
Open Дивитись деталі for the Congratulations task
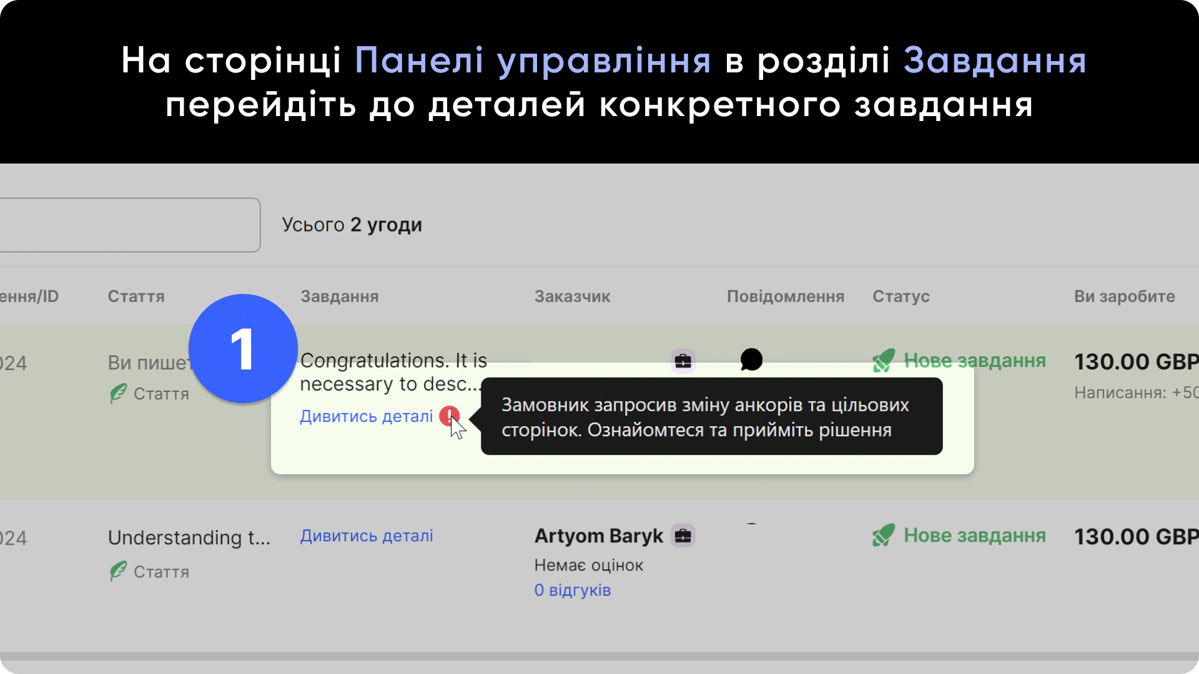(x=366, y=416)
